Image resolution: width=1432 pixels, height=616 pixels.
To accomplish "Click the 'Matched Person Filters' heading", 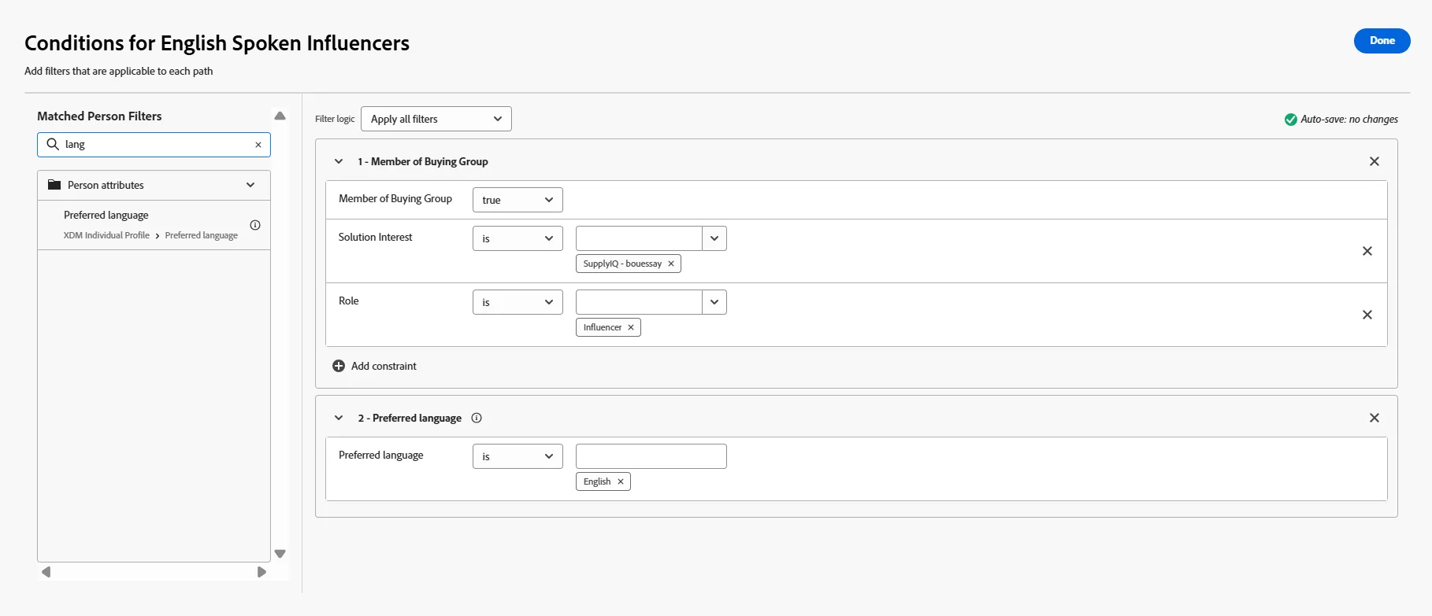I will [99, 116].
